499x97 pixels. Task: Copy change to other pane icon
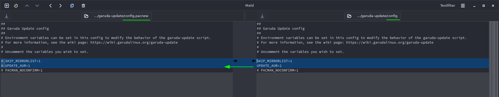coord(72,6)
